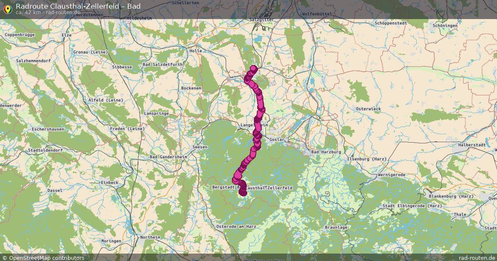Click the Northeim town label
Screen dimensions: 497x261
click(150, 237)
